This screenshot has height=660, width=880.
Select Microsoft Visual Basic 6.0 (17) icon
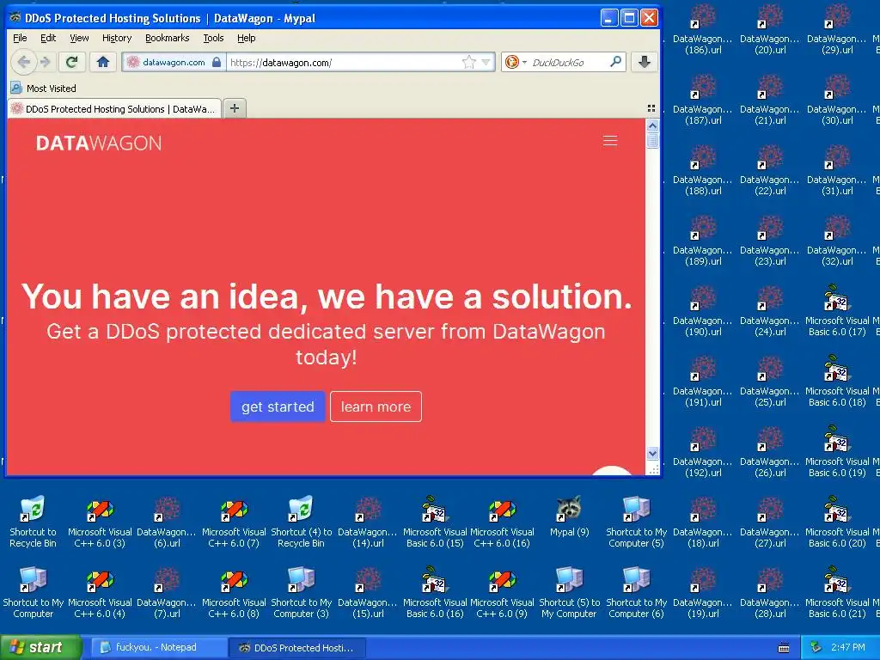(837, 309)
